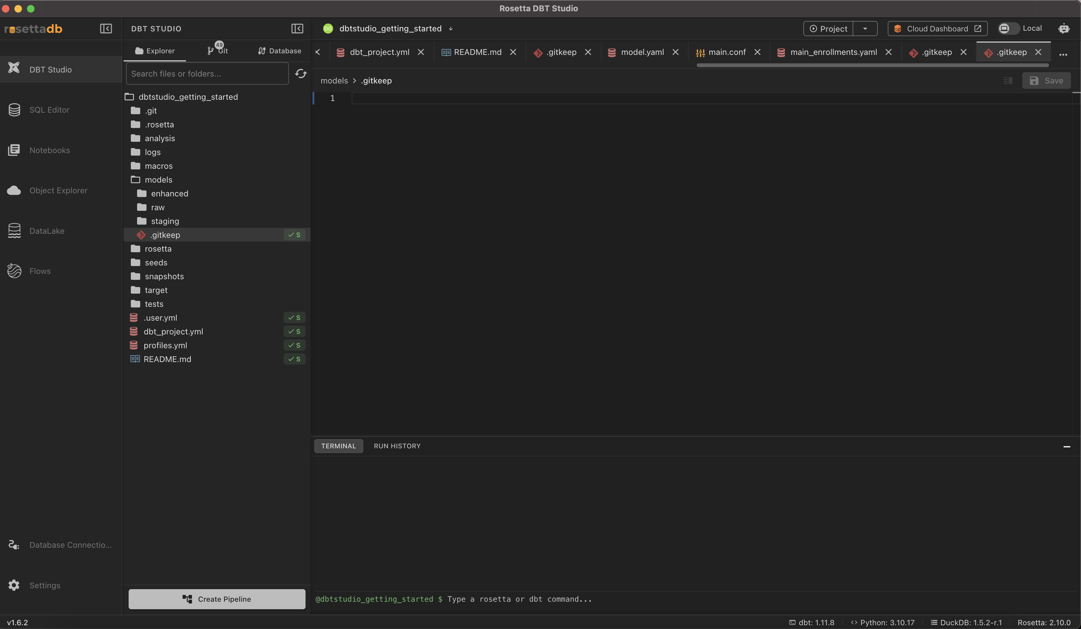
Task: Click the Python: 3.10.17 status entry
Action: (x=882, y=622)
